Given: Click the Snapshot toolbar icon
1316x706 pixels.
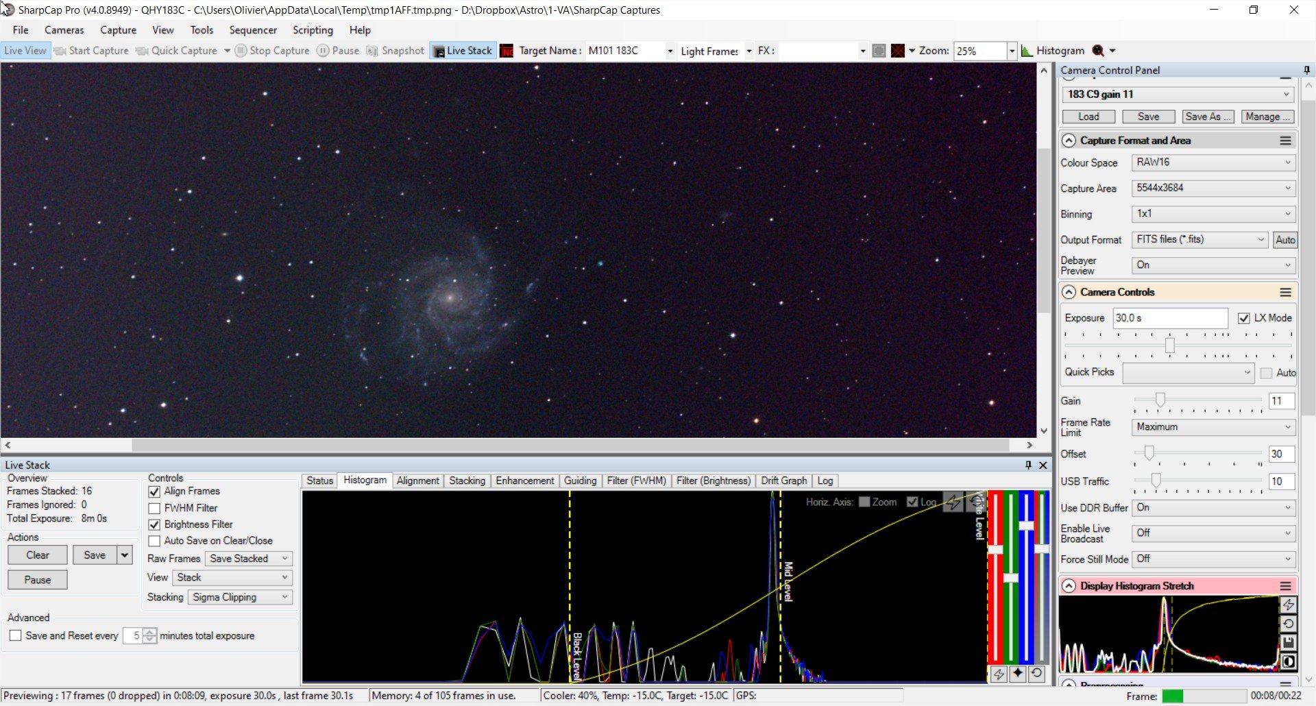Looking at the screenshot, I should click(x=395, y=51).
